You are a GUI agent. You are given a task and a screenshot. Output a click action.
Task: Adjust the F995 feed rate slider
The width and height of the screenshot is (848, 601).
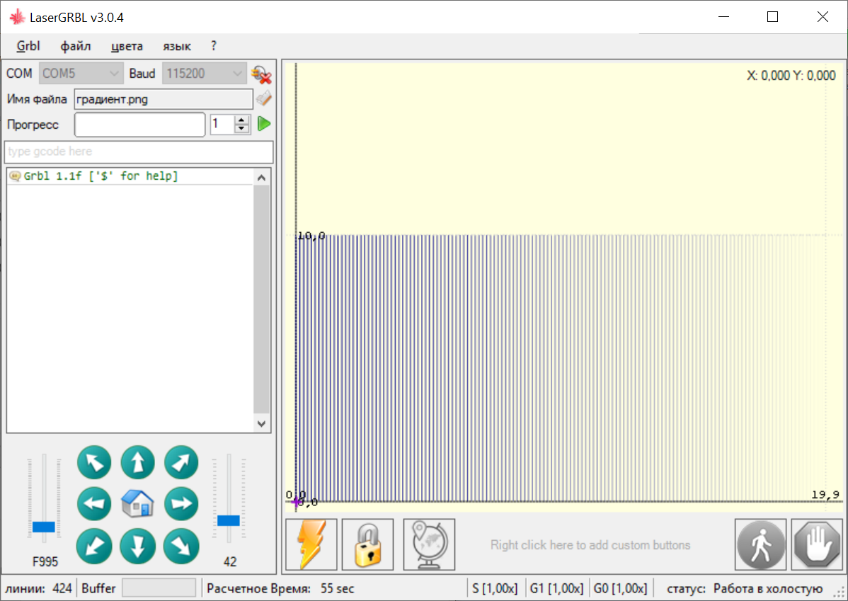45,527
